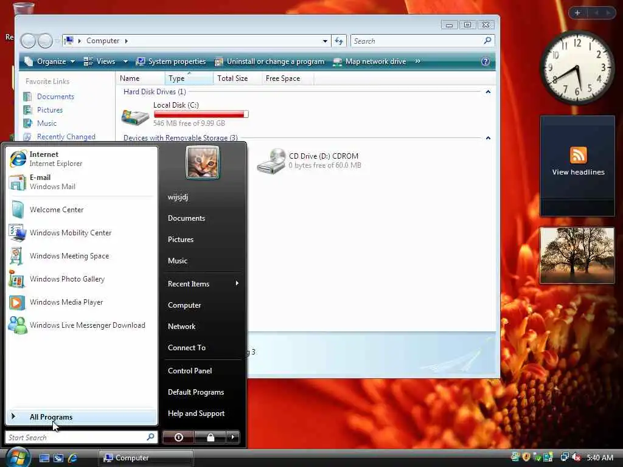
Task: Click Explorer help question mark icon
Action: tap(485, 61)
